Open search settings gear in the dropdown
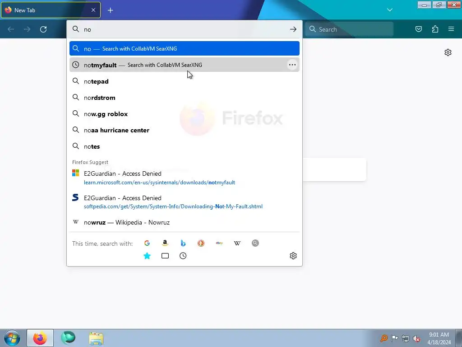The image size is (462, 347). (x=293, y=256)
